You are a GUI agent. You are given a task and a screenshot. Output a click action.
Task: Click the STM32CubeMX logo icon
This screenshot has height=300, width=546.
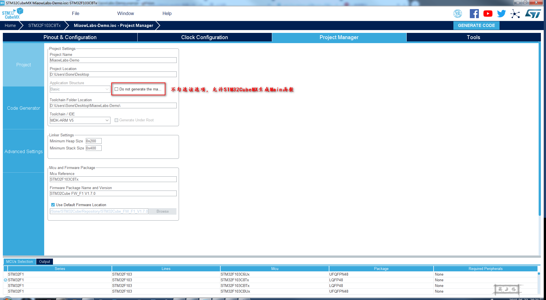(x=12, y=13)
